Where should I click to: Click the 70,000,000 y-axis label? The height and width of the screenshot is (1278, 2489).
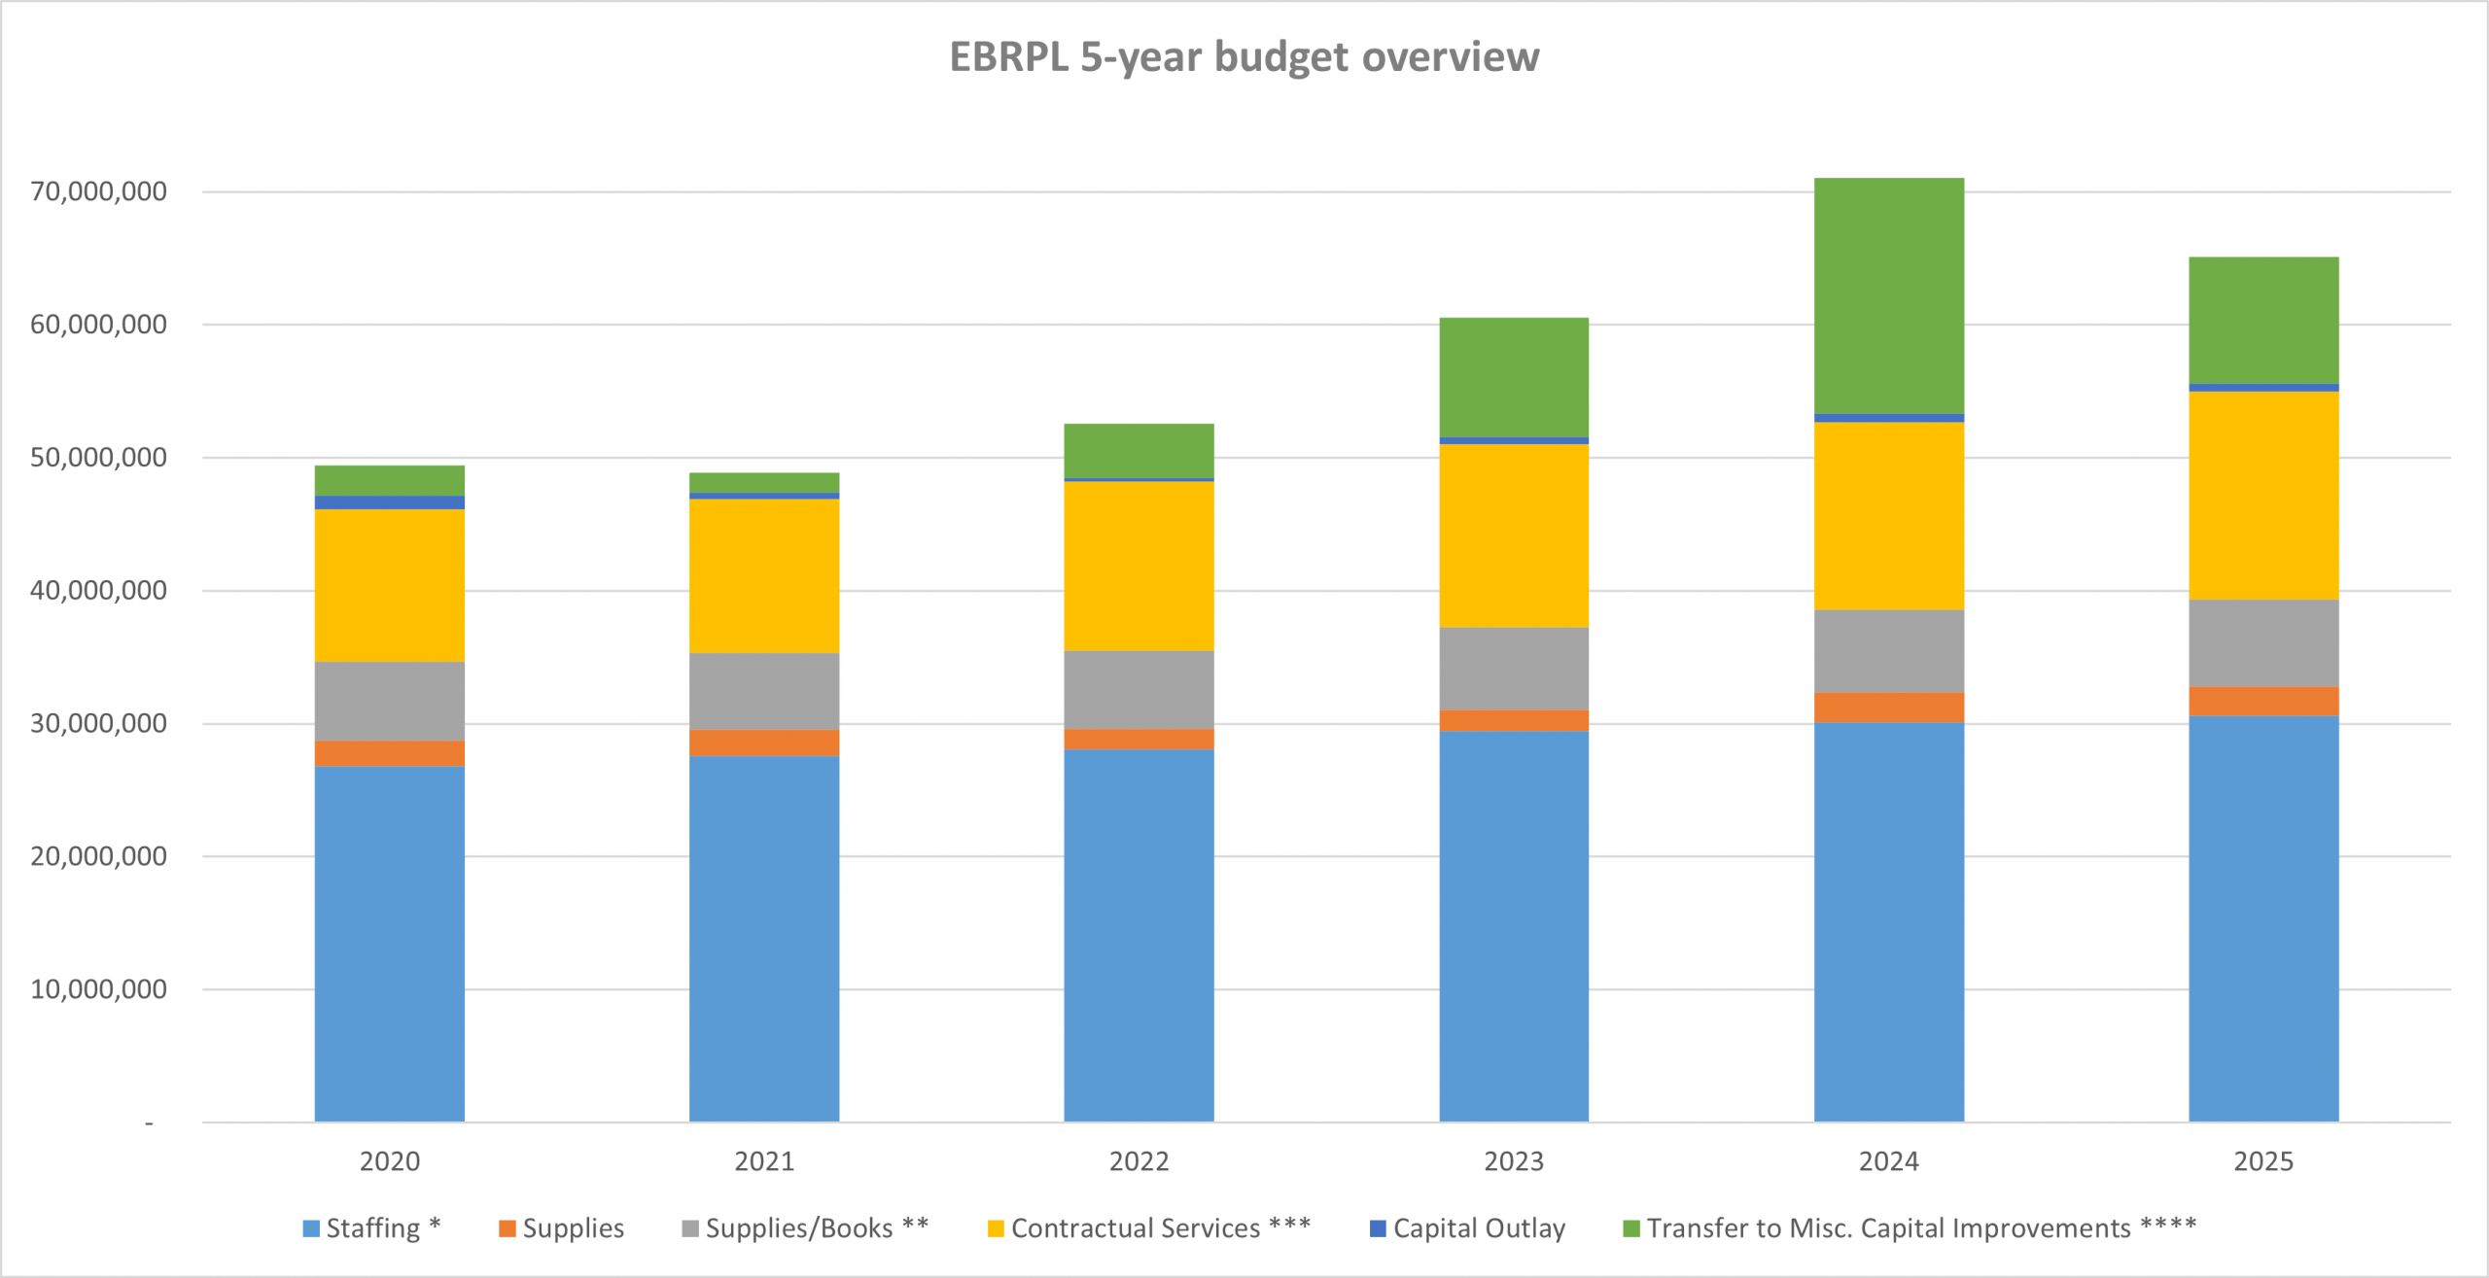click(98, 191)
